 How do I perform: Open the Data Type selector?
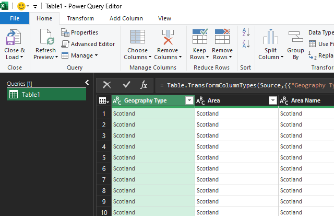pos(321,32)
